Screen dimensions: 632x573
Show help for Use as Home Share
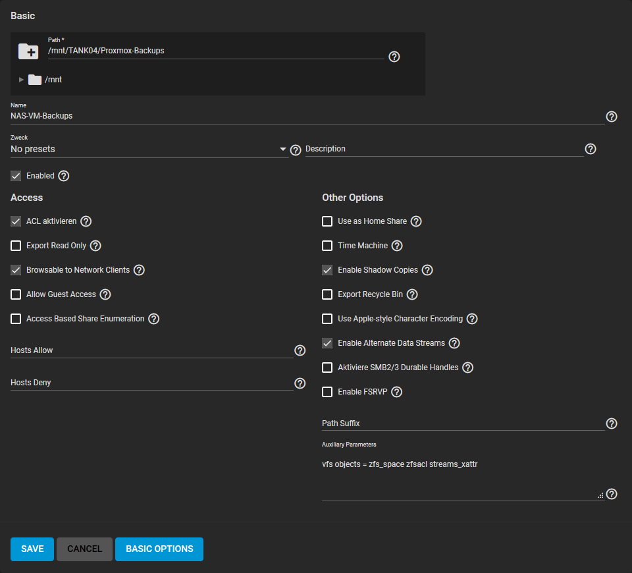click(x=416, y=221)
